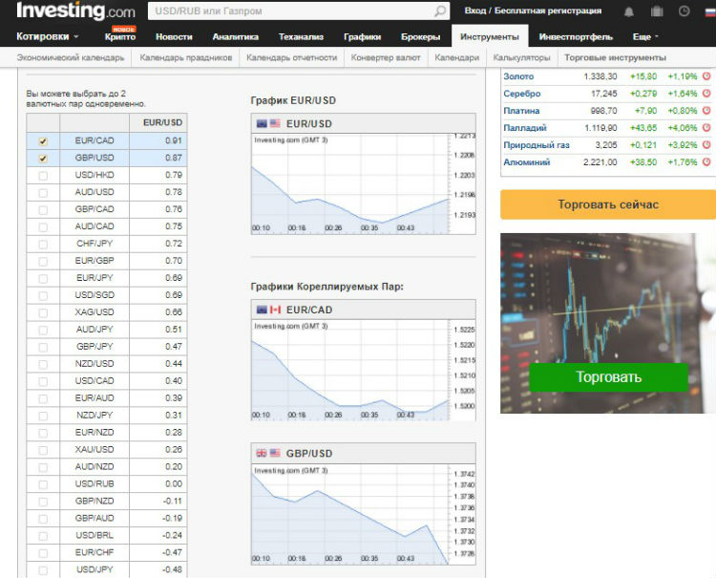Click the search magnifier icon

click(x=439, y=12)
